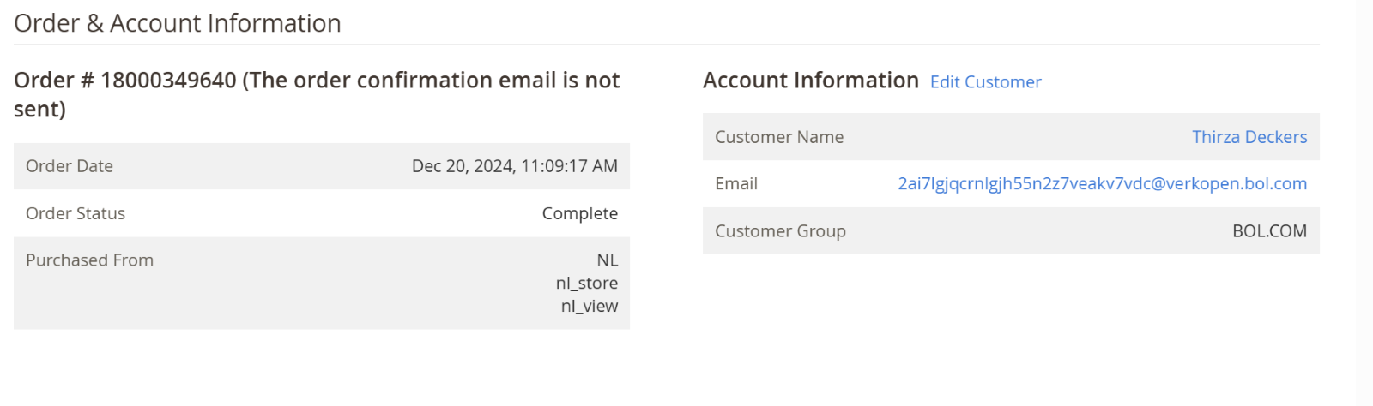Select the Customer Name label

pyautogui.click(x=779, y=137)
